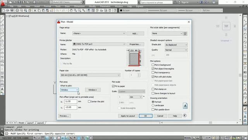
Task: Open plot scale mm units dropdown
Action: pyautogui.click(x=136, y=97)
